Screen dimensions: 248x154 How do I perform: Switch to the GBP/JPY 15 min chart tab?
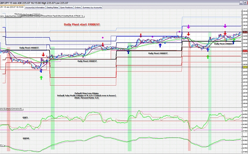pyautogui.click(x=12, y=7)
